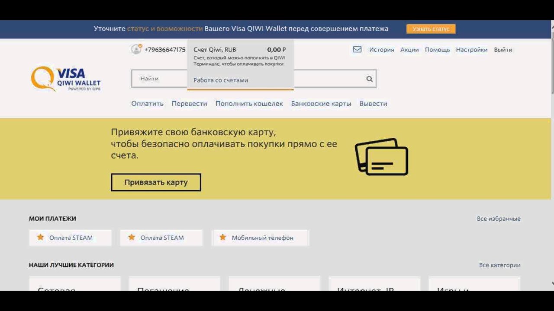Click the Visa QIWI Wallet logo
This screenshot has height=311, width=554.
(66, 79)
